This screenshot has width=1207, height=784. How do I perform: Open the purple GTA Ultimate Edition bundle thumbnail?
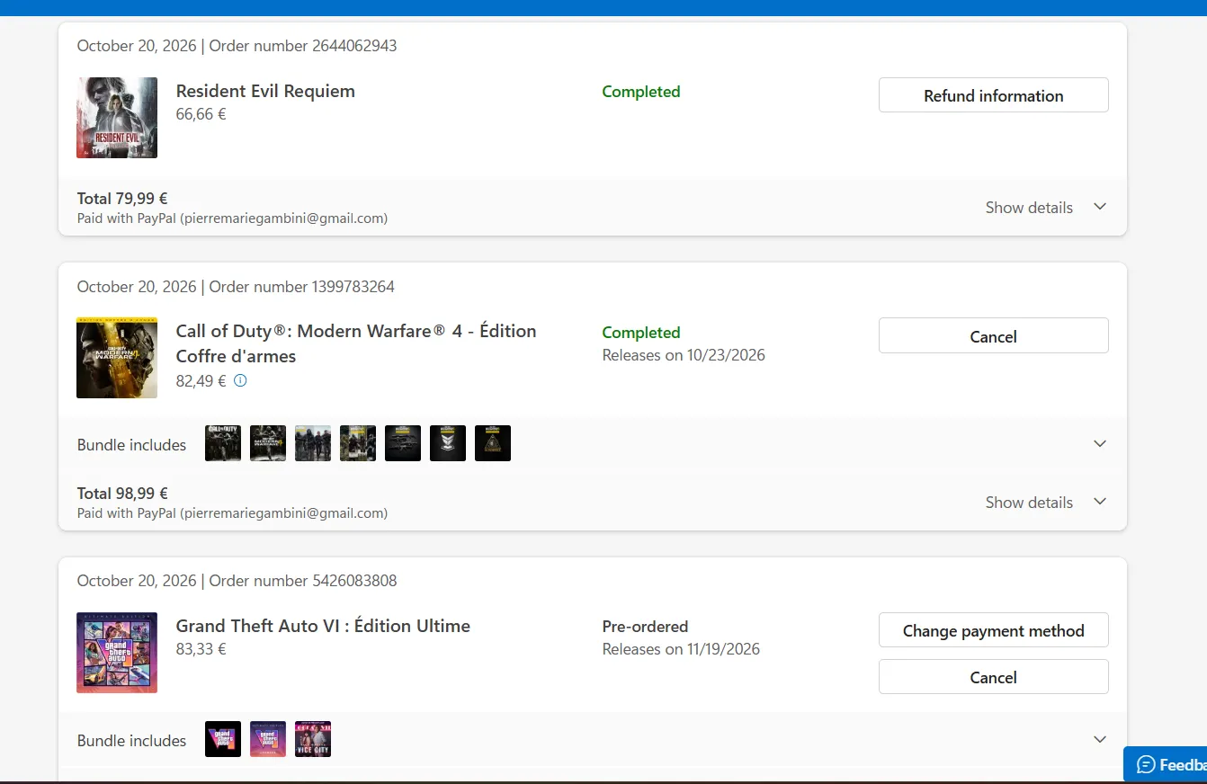(268, 739)
